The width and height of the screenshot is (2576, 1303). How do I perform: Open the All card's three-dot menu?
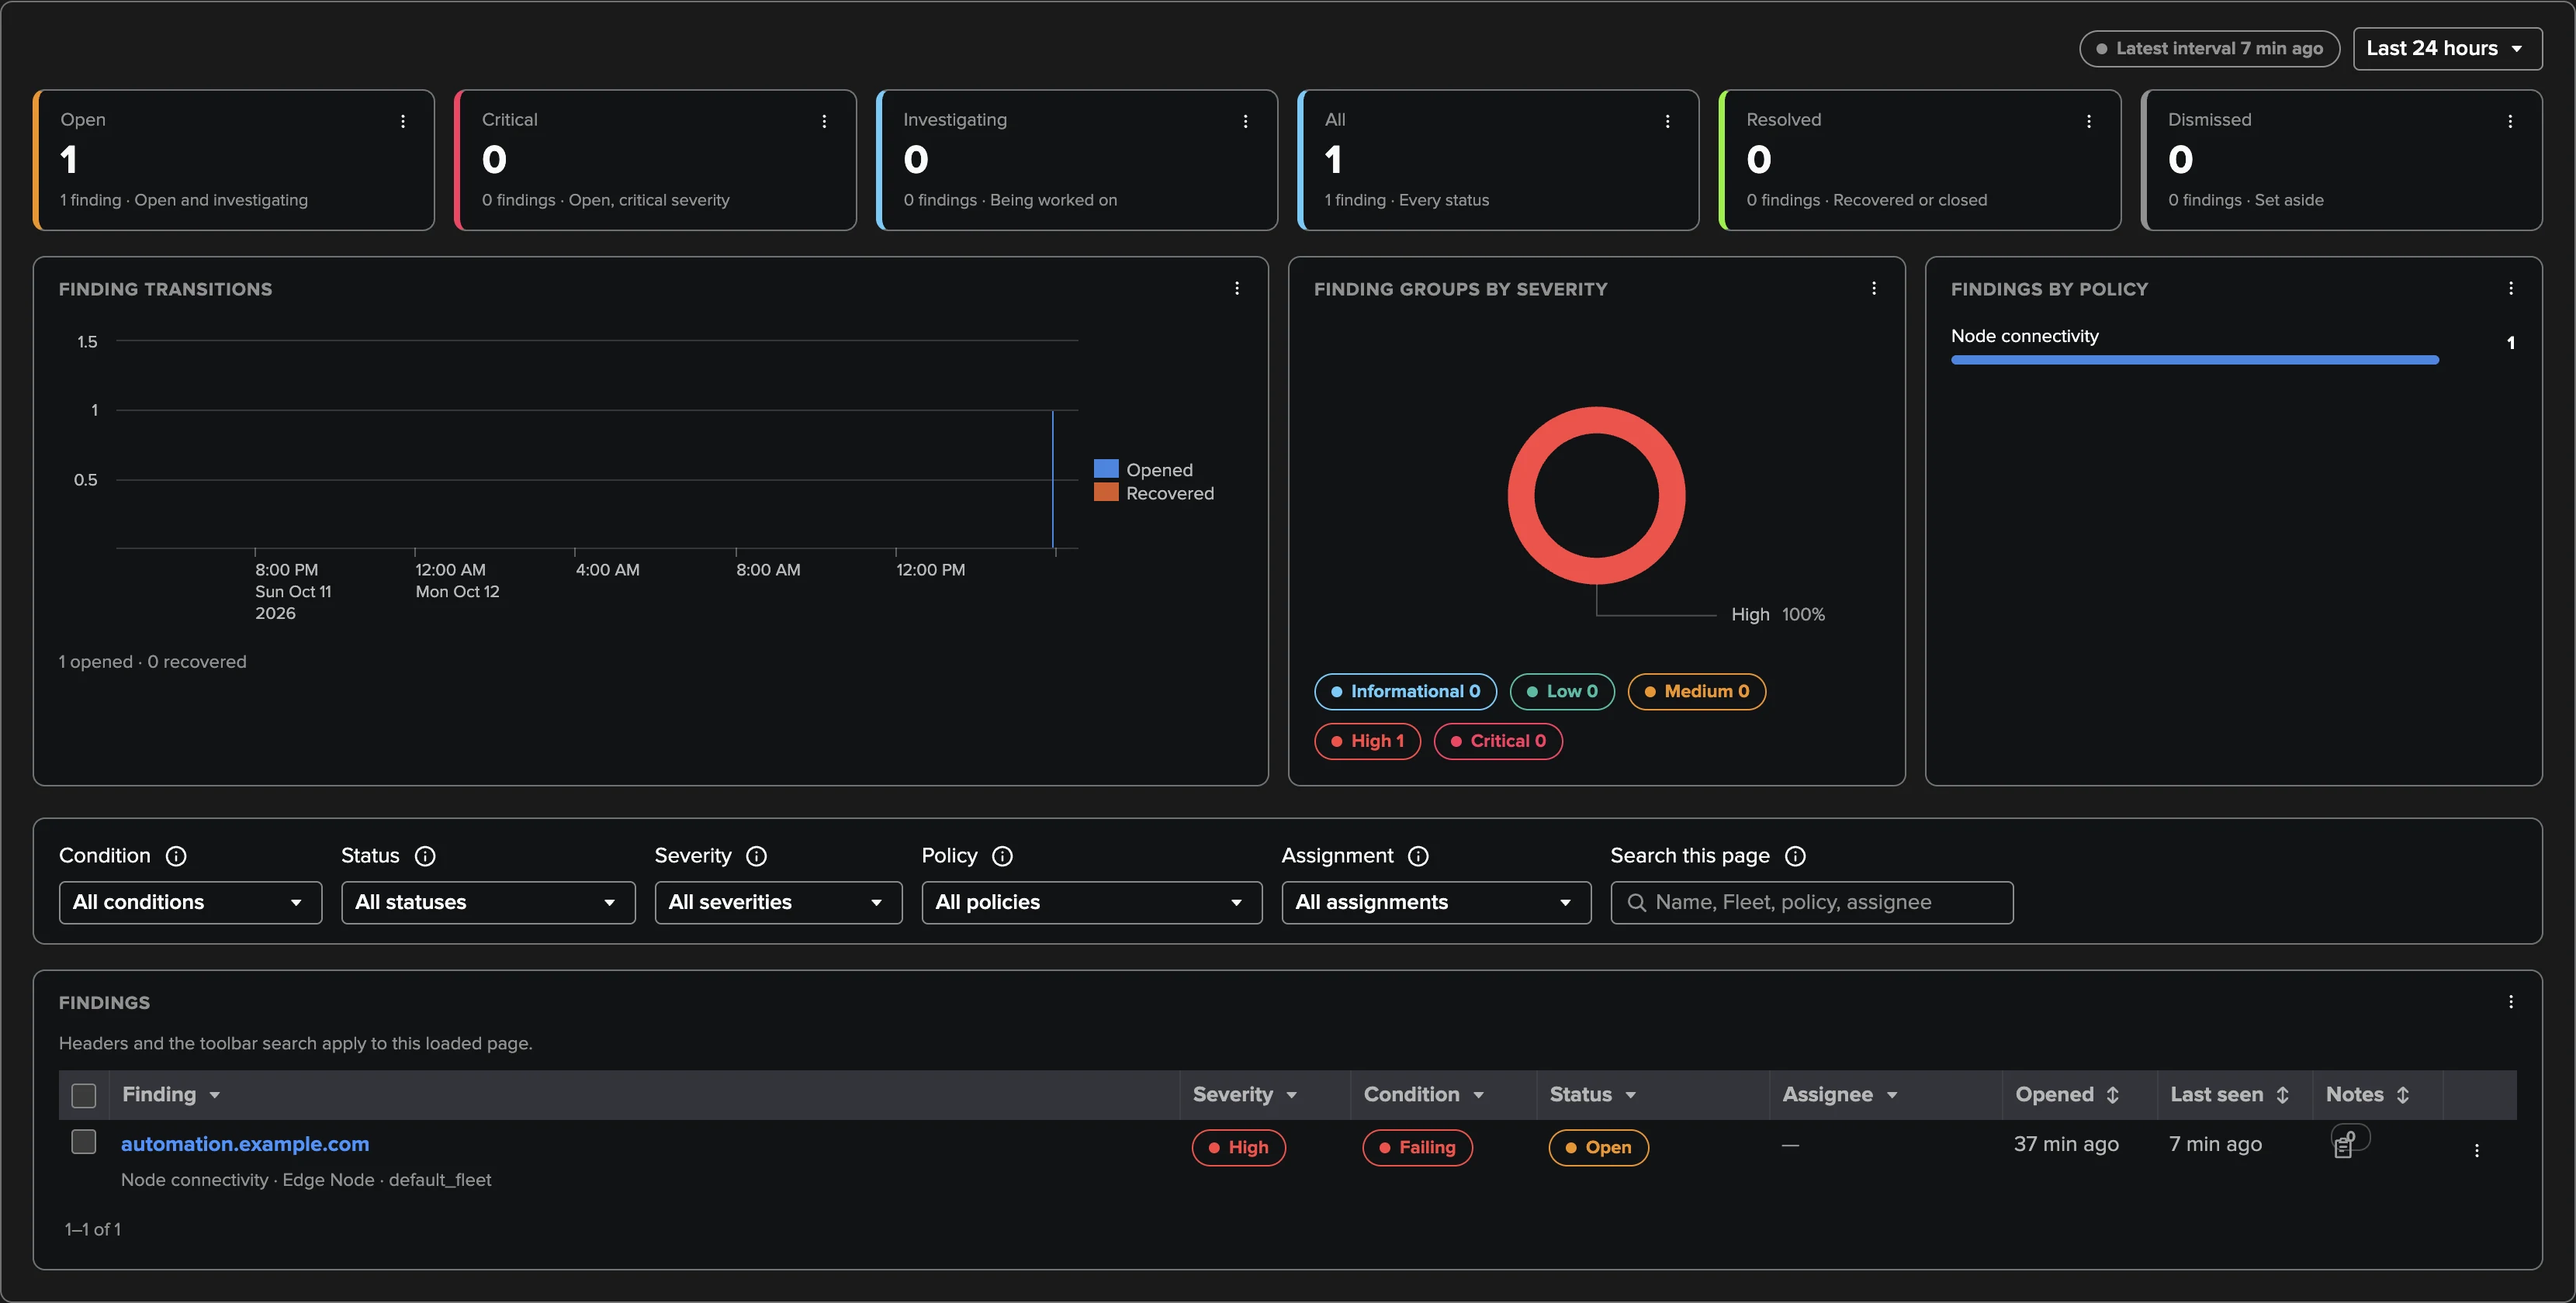pyautogui.click(x=1667, y=121)
